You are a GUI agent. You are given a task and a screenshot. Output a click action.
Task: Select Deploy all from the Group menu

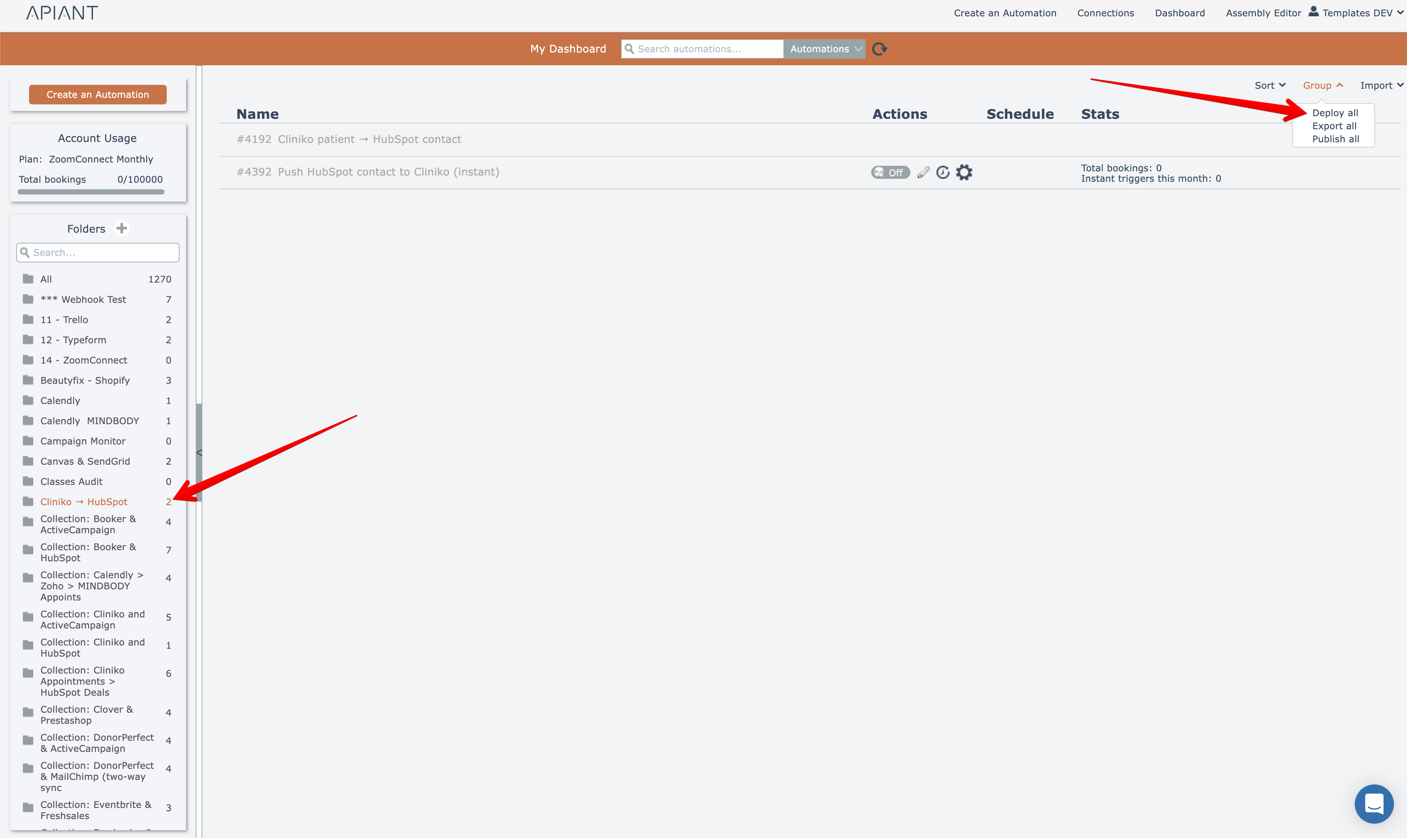tap(1335, 113)
